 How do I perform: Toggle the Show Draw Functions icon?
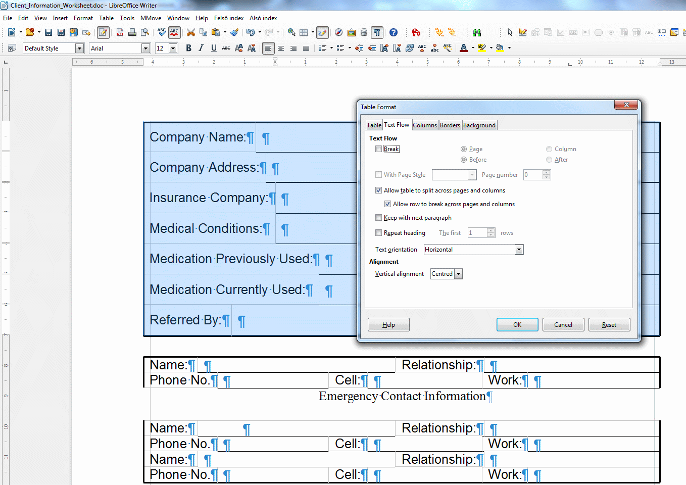pos(322,32)
